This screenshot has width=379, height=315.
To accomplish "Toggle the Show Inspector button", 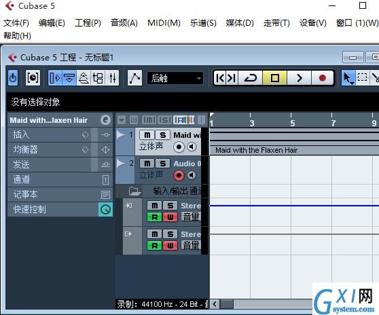I will (55, 78).
